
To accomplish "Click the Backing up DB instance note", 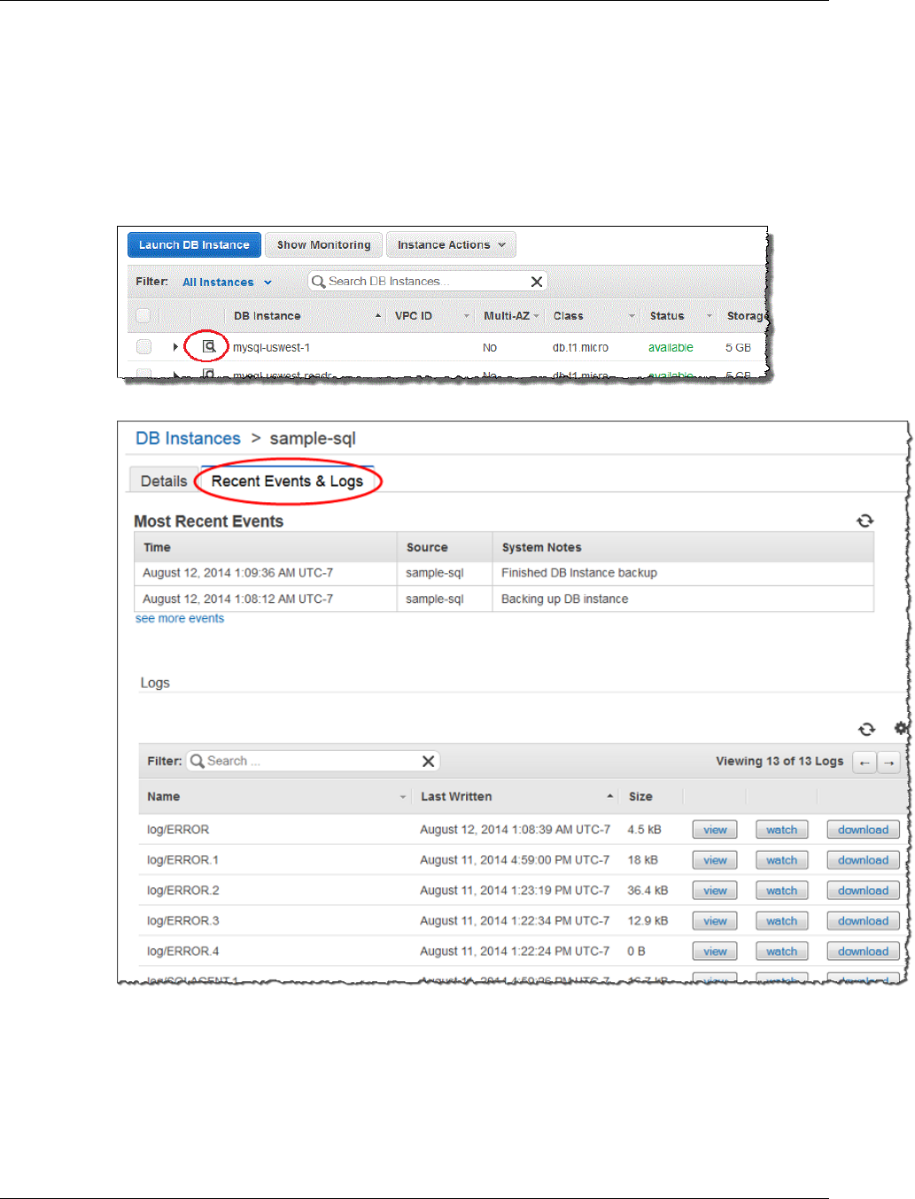I will (x=564, y=599).
